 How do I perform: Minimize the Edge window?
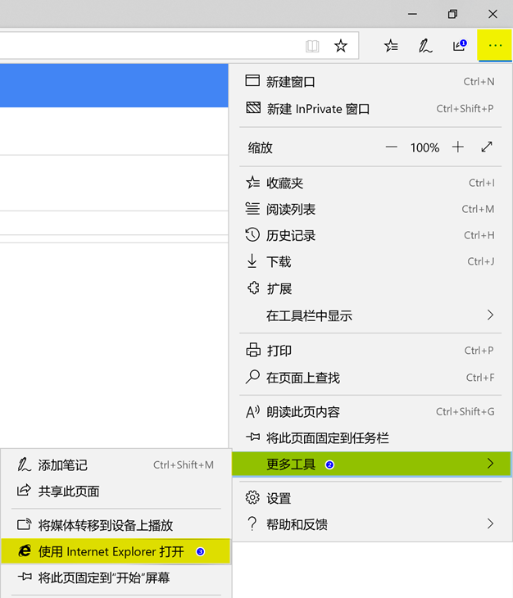coord(412,14)
